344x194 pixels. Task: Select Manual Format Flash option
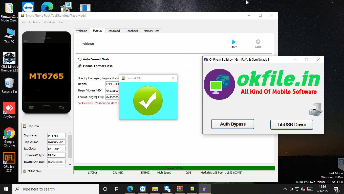coord(80,66)
